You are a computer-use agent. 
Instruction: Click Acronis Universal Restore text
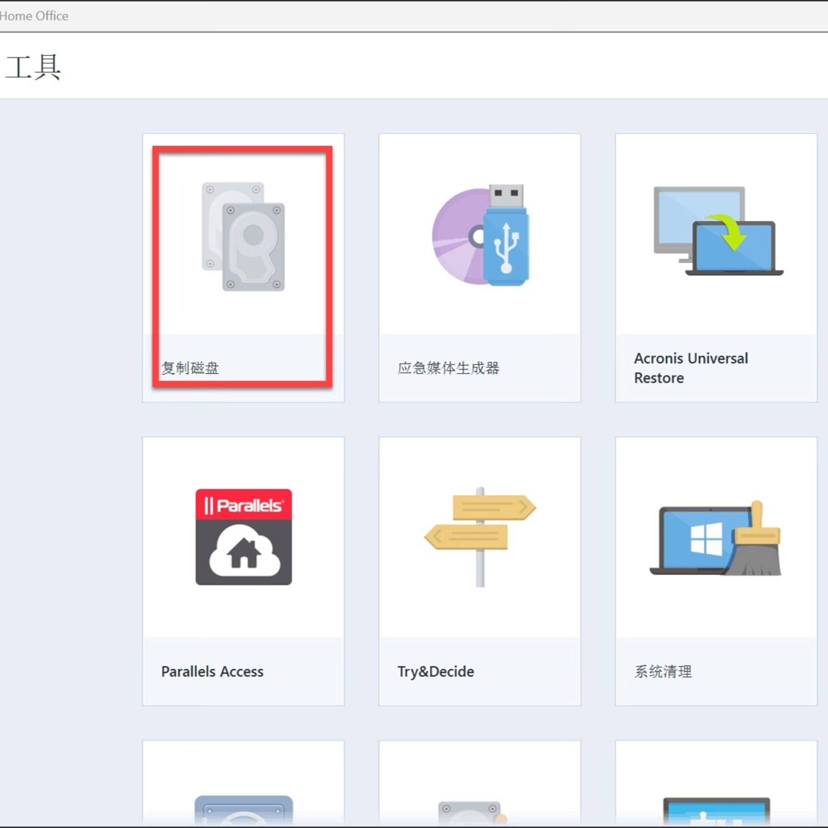coord(691,368)
